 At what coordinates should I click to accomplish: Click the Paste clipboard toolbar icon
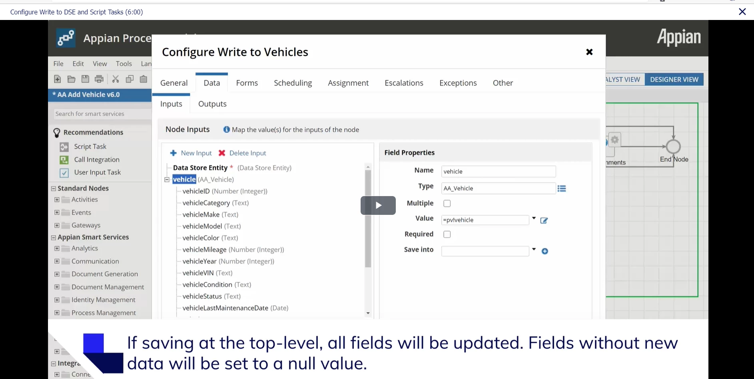click(x=144, y=79)
